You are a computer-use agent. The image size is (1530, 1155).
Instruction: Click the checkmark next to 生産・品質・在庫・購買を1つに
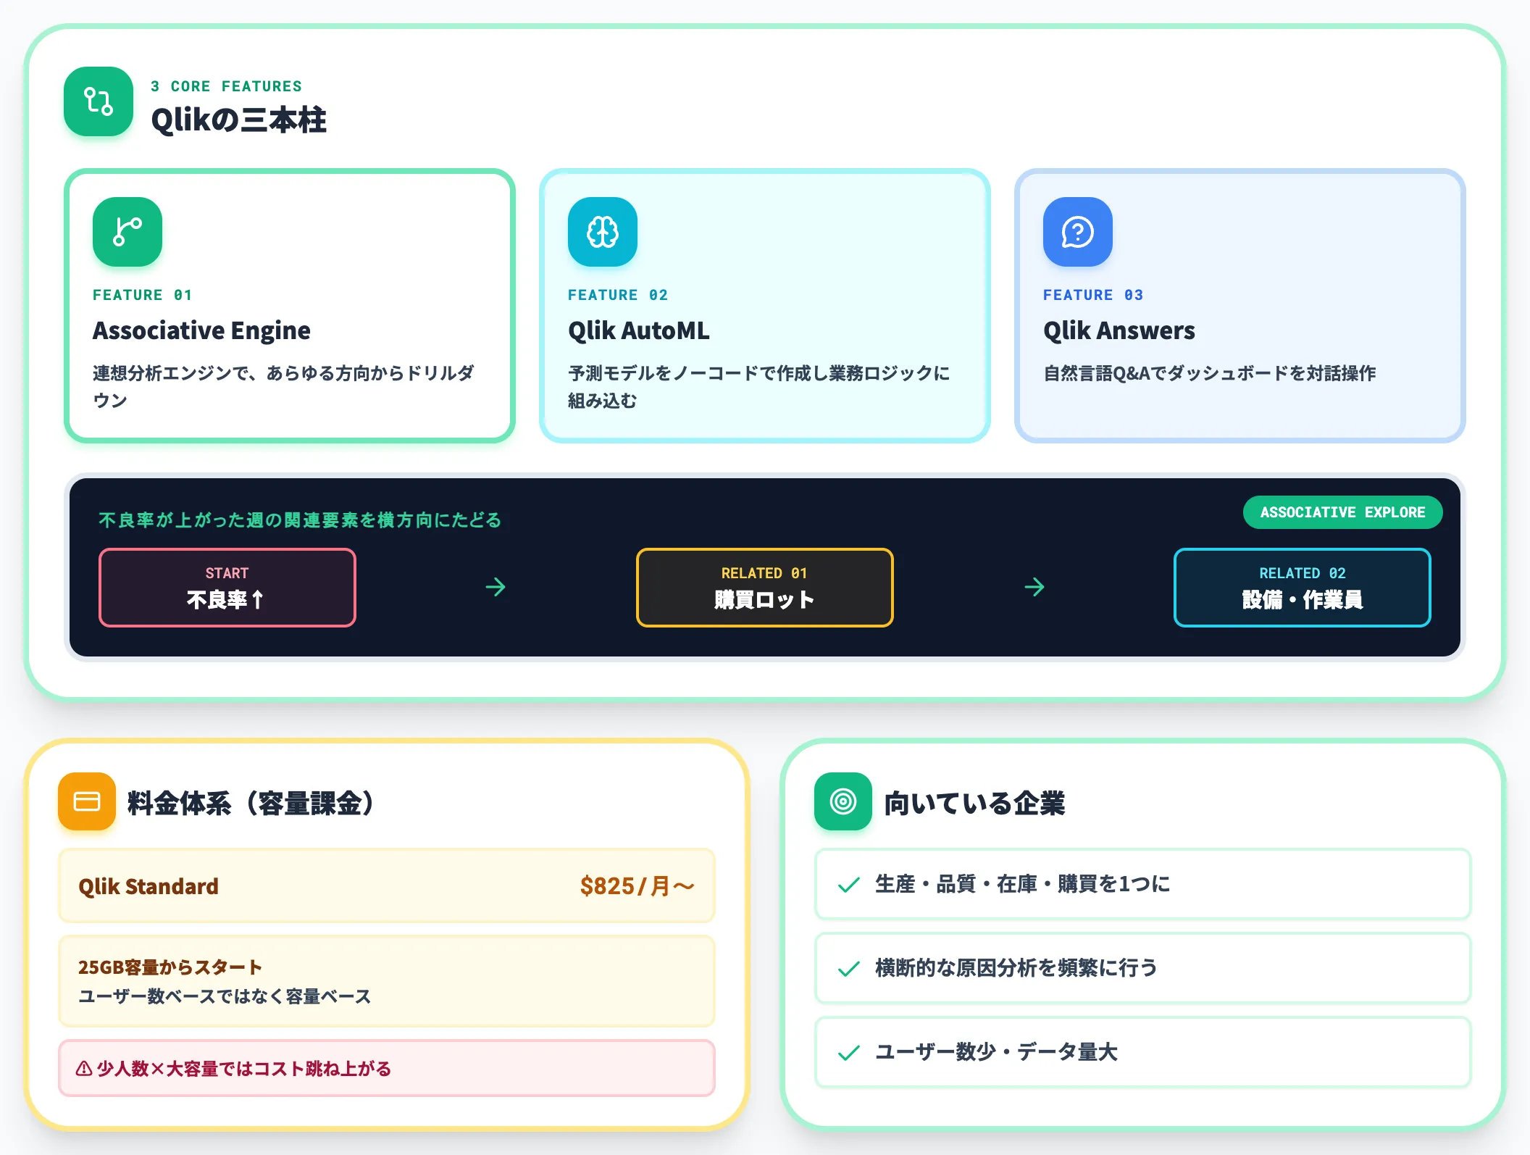[x=848, y=885]
